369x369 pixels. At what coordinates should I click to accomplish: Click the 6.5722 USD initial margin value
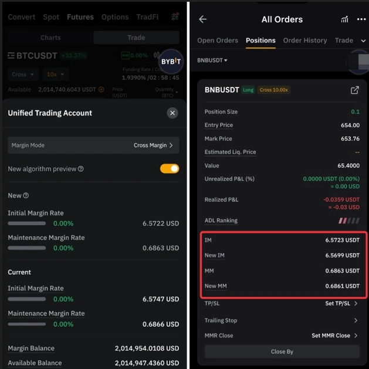161,224
